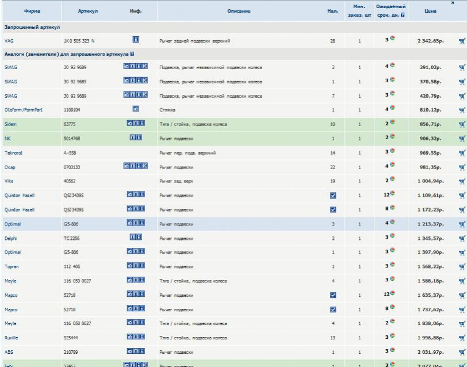Select article number 1K0 505 323 N
467x367 pixels.
click(x=79, y=41)
